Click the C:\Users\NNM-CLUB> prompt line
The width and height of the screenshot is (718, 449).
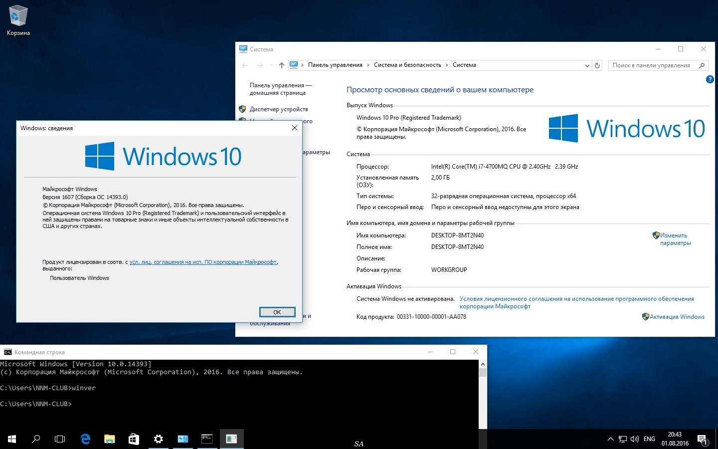pos(36,404)
